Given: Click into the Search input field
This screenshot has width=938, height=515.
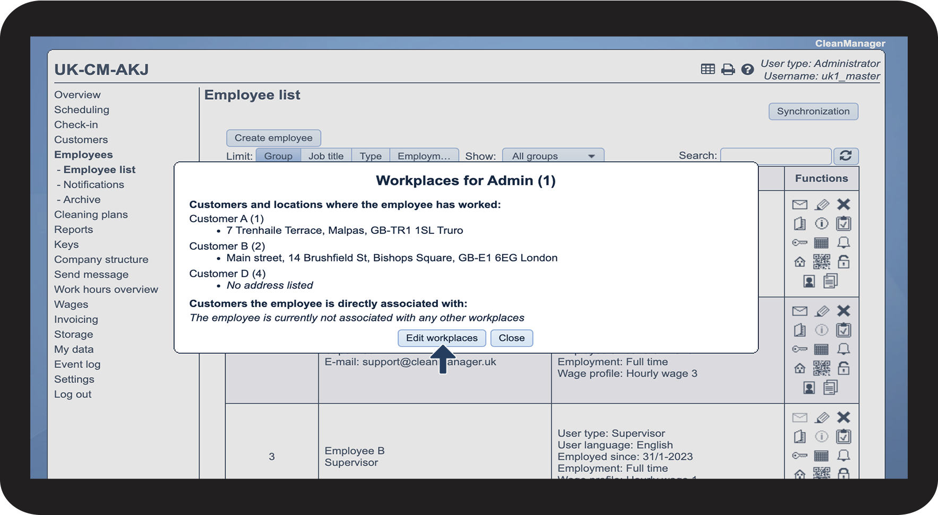Looking at the screenshot, I should coord(776,156).
